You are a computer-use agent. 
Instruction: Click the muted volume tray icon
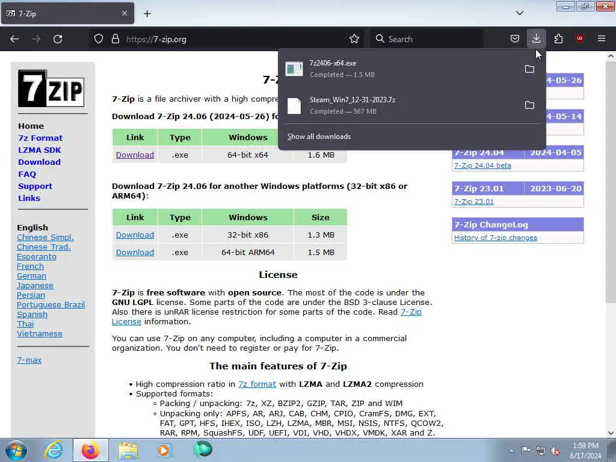(x=555, y=451)
